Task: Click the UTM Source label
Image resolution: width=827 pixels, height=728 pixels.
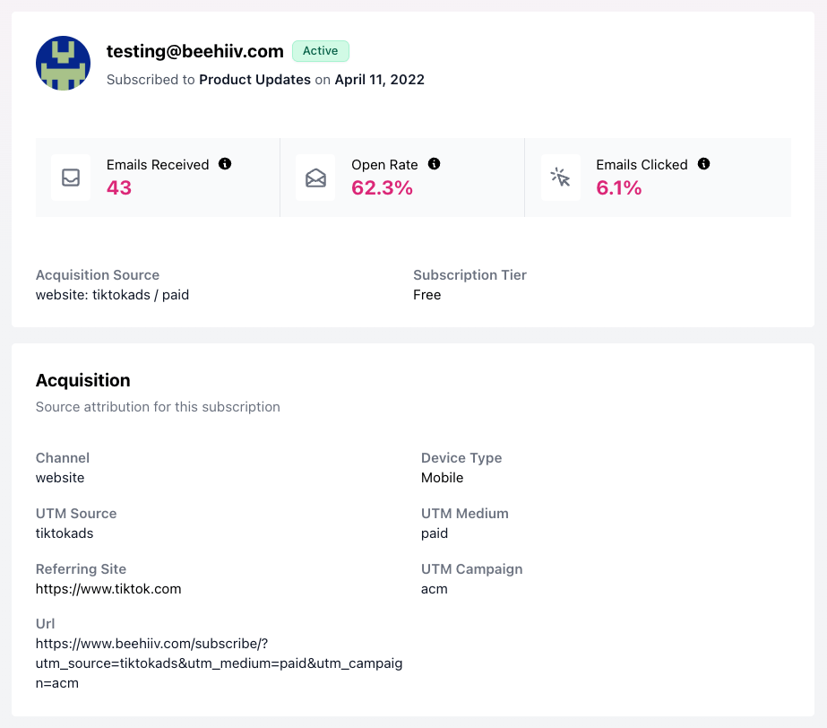Action: 76,513
